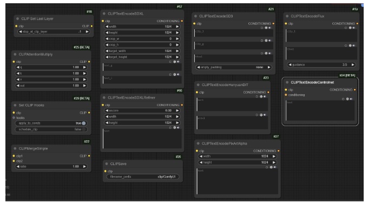Focus text area in CLIPTextEncodeSDXLRefiner
Image resolution: width=368 pixels, height=203 pixels.
point(142,139)
